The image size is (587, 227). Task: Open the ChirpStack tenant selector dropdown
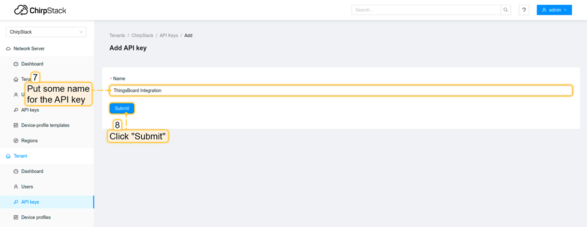(x=46, y=32)
